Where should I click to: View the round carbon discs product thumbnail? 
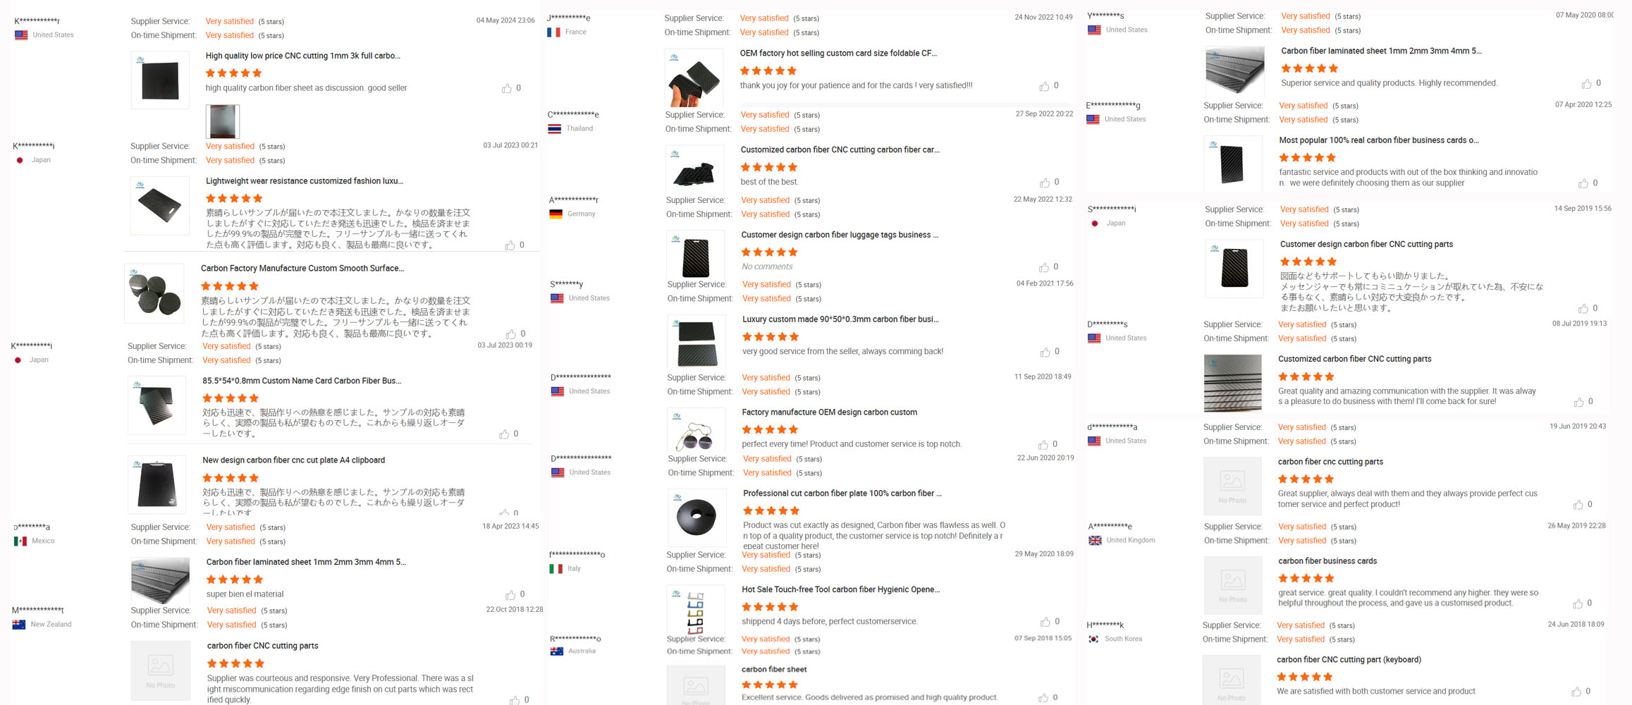[154, 293]
